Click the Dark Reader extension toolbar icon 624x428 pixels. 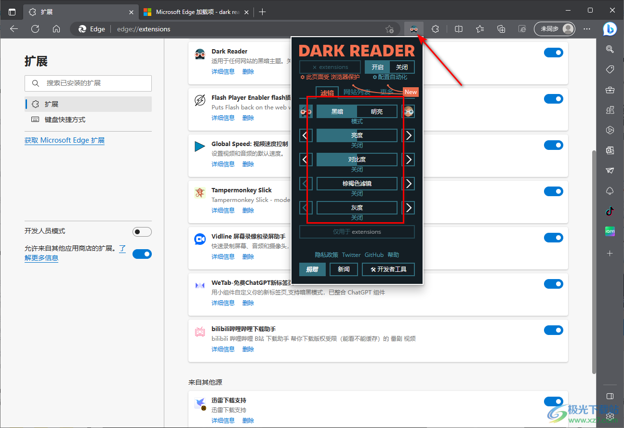click(414, 29)
